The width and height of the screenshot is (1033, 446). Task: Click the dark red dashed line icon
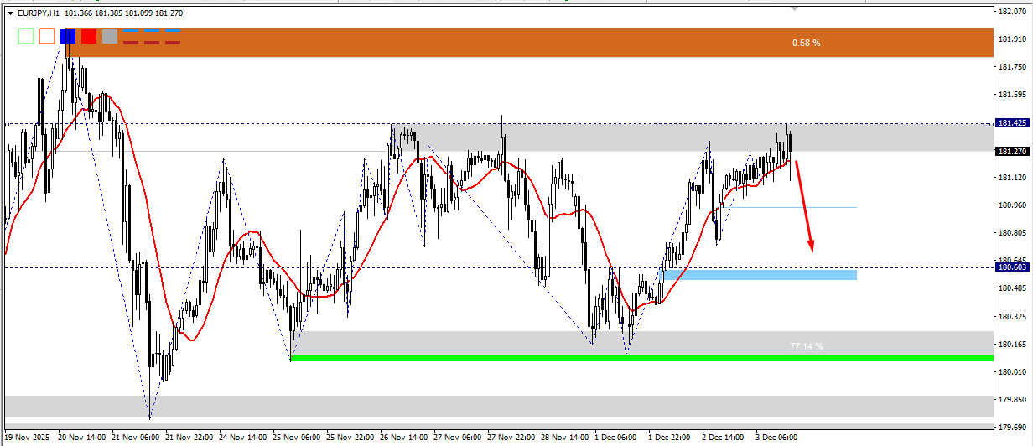point(152,42)
